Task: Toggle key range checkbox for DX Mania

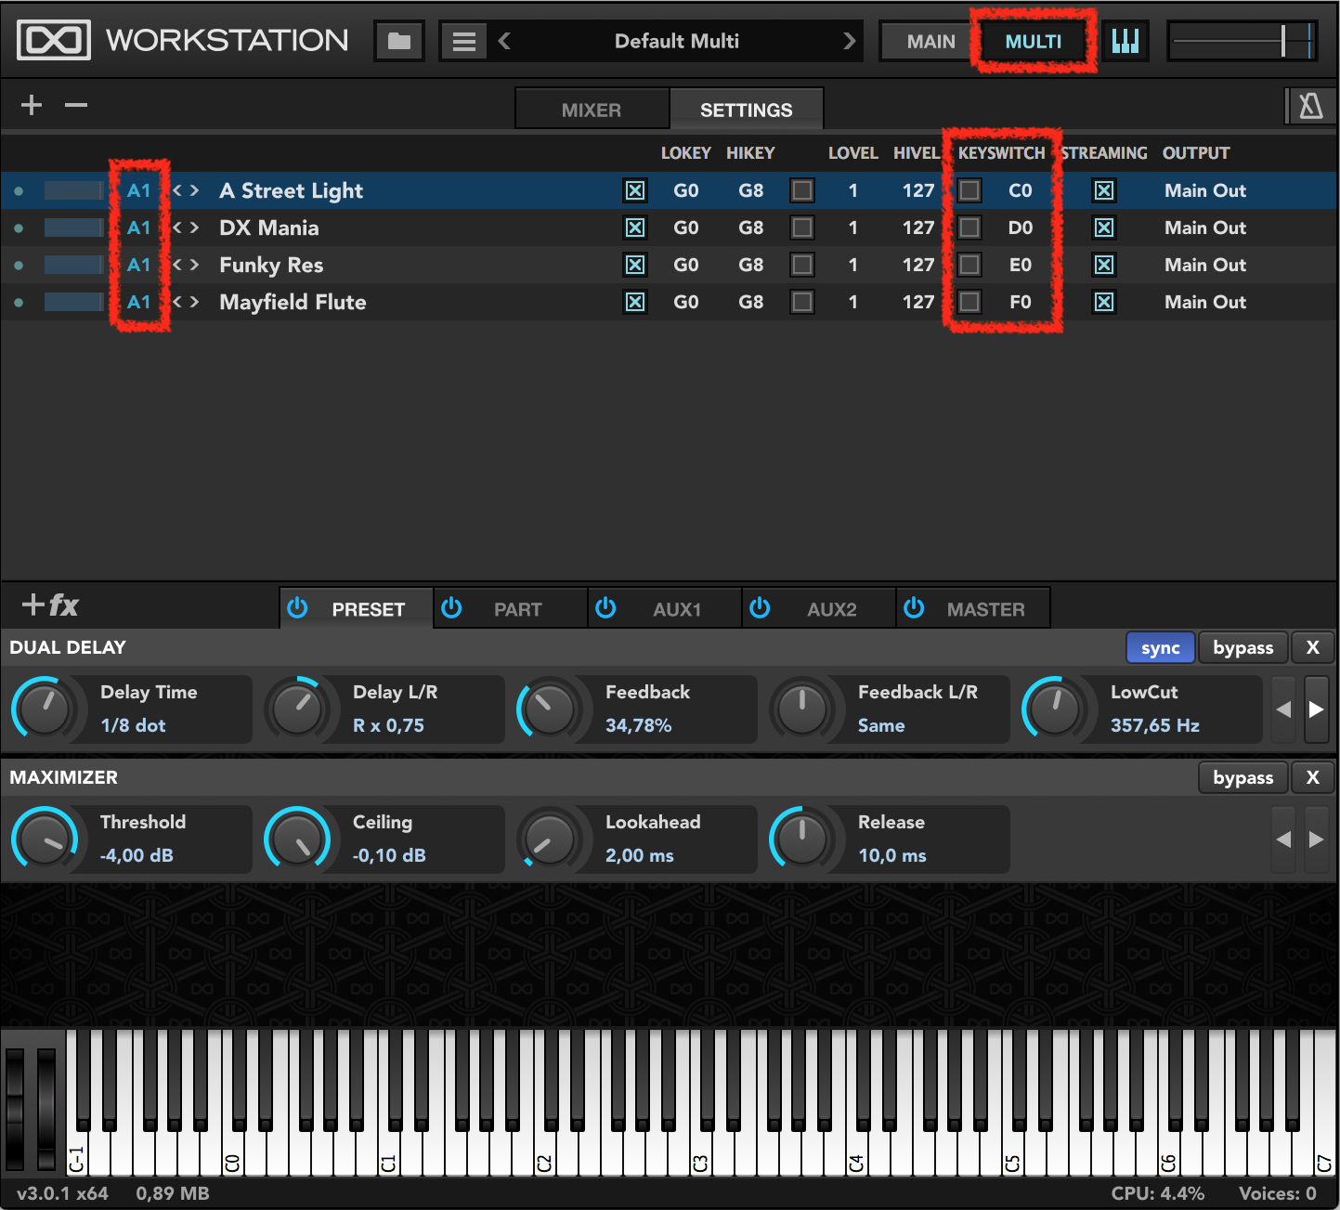Action: (635, 228)
